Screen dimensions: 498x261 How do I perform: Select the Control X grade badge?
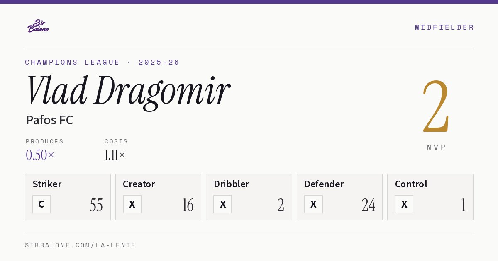click(x=404, y=204)
